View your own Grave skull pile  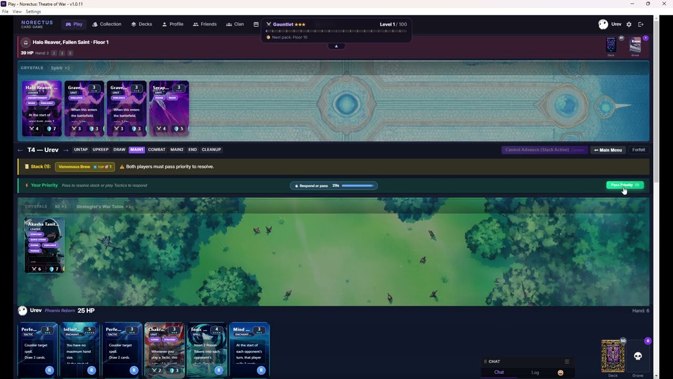click(638, 356)
